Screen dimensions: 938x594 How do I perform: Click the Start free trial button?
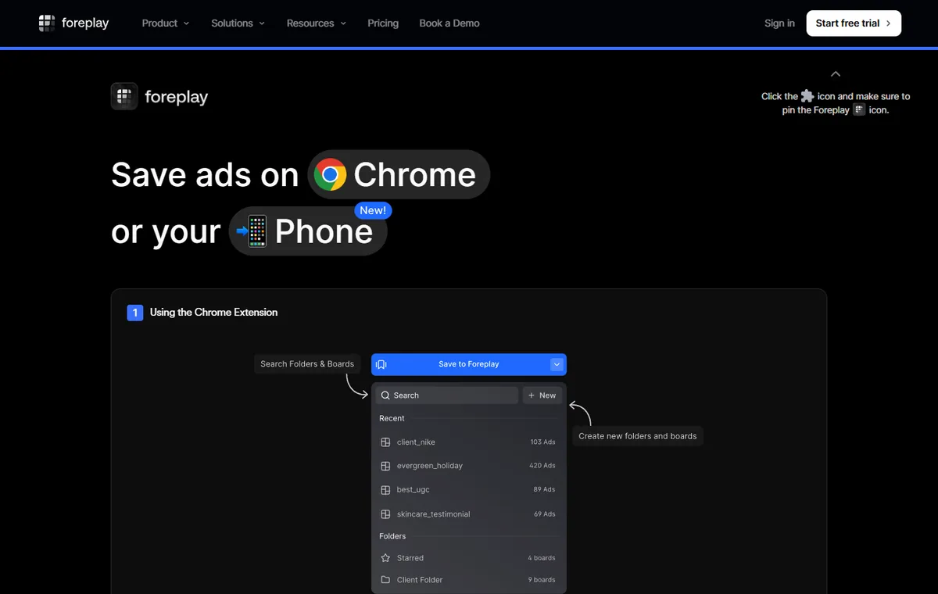point(854,23)
